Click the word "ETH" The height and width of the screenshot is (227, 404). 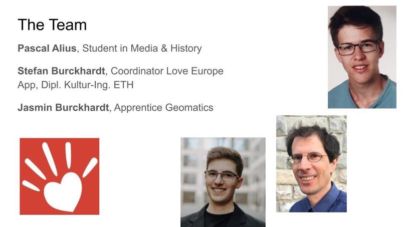click(x=123, y=85)
